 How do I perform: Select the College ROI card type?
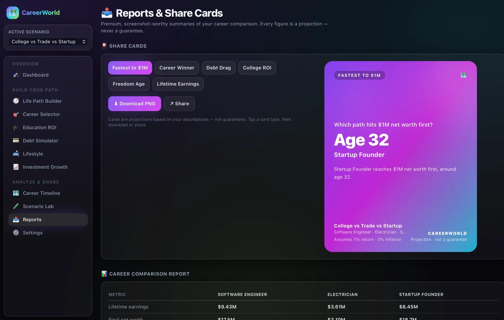click(x=257, y=68)
